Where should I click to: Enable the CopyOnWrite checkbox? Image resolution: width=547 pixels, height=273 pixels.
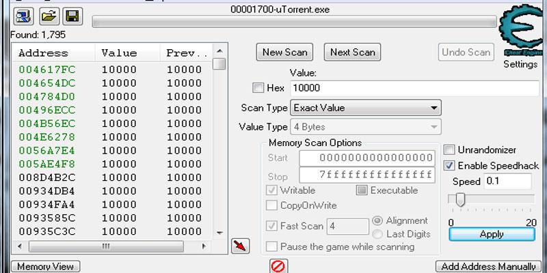click(271, 205)
